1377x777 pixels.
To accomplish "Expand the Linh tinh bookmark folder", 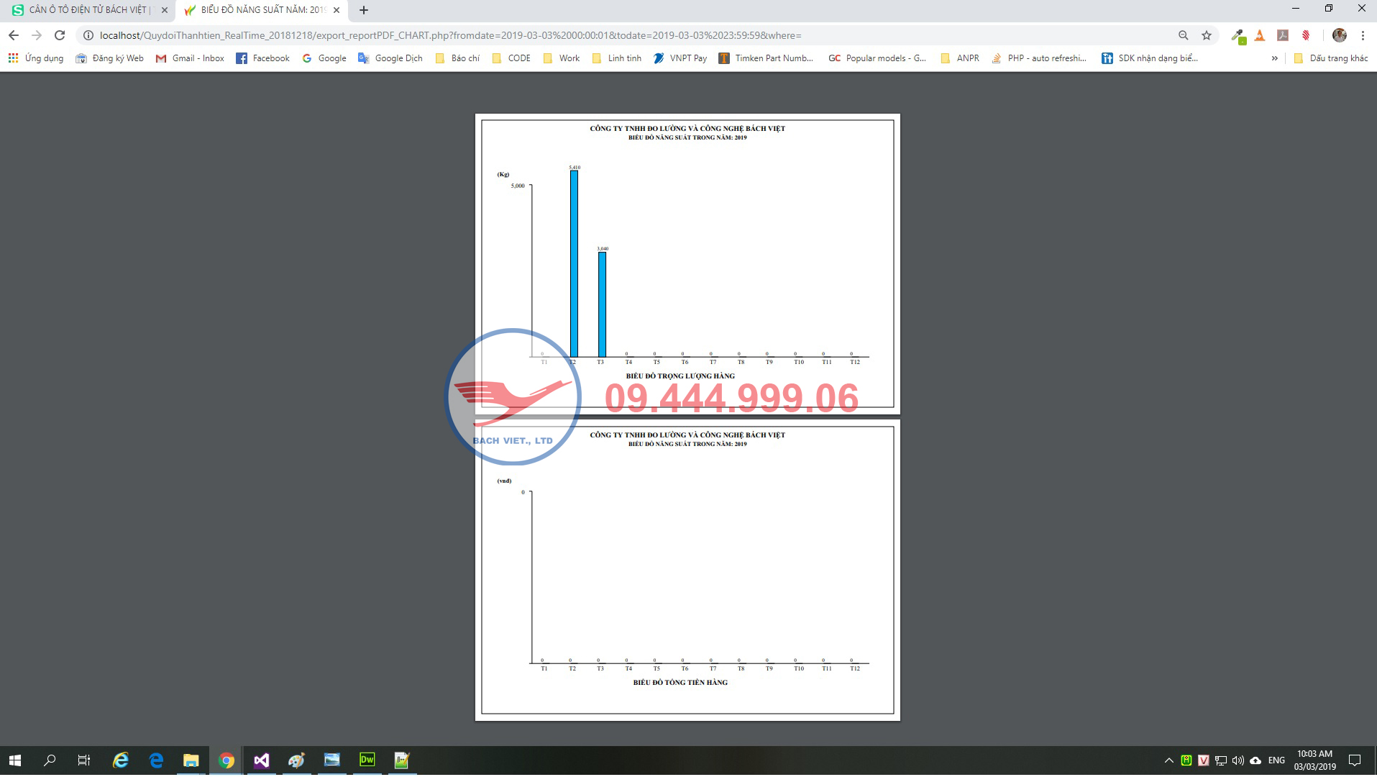I will click(x=617, y=58).
